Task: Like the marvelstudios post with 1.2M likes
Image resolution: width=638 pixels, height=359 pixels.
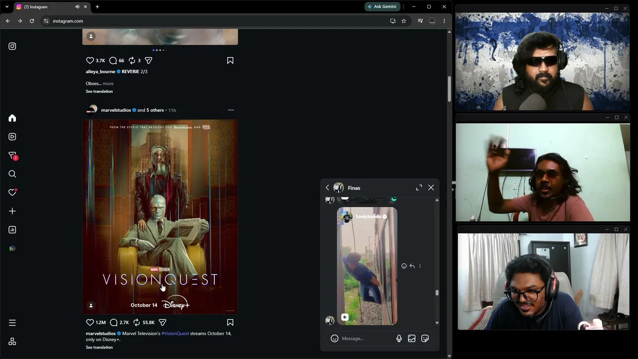Action: (x=90, y=323)
